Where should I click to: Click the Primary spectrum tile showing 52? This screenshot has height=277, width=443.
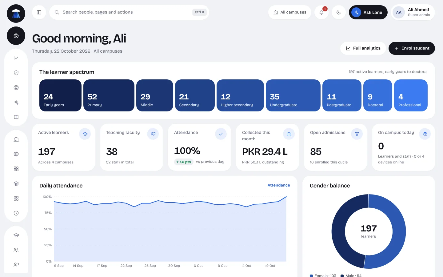[x=109, y=95]
